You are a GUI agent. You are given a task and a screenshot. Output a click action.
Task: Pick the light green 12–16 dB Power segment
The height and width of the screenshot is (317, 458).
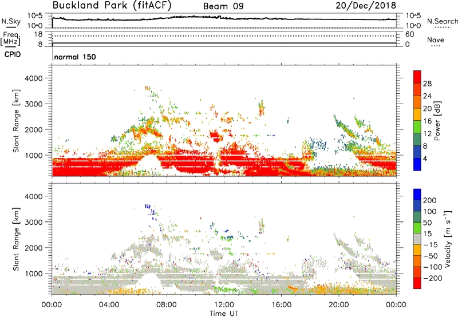[417, 127]
